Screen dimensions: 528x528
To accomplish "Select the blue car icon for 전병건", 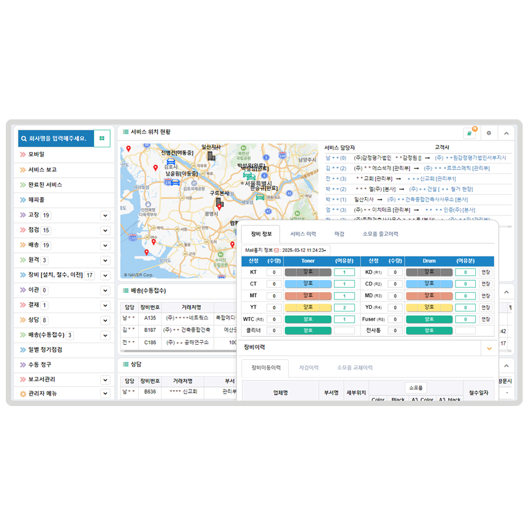I will tap(171, 162).
